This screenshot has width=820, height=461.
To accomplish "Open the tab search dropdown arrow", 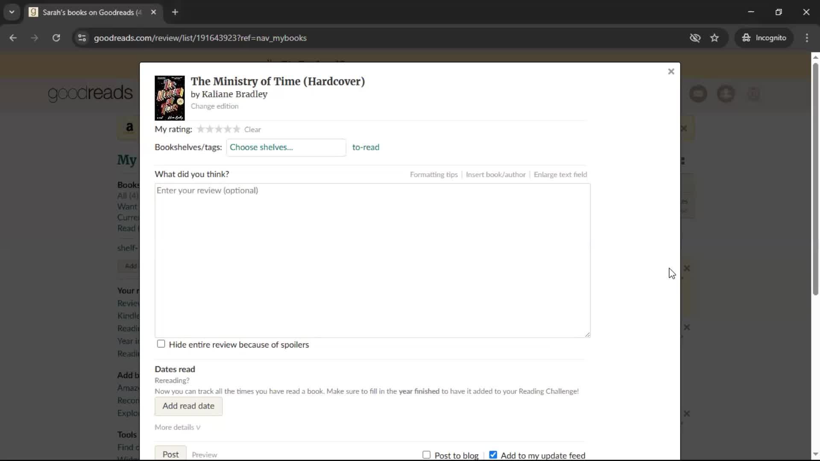I will coord(12,12).
